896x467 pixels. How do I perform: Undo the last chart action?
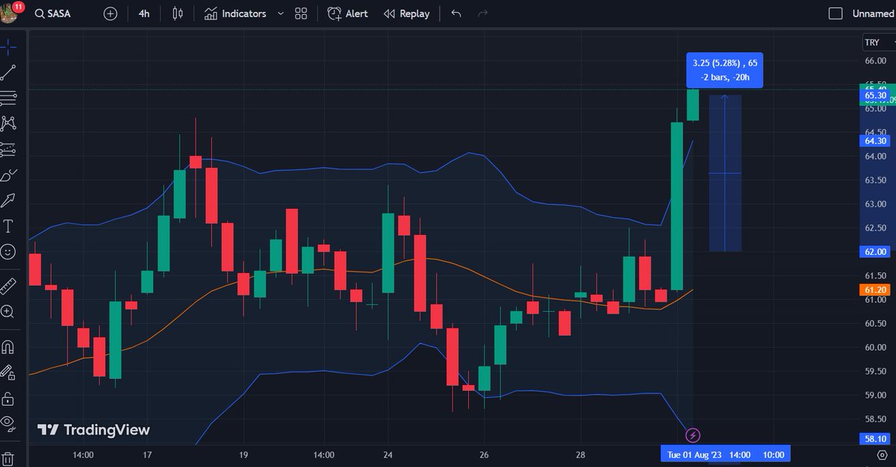(456, 13)
